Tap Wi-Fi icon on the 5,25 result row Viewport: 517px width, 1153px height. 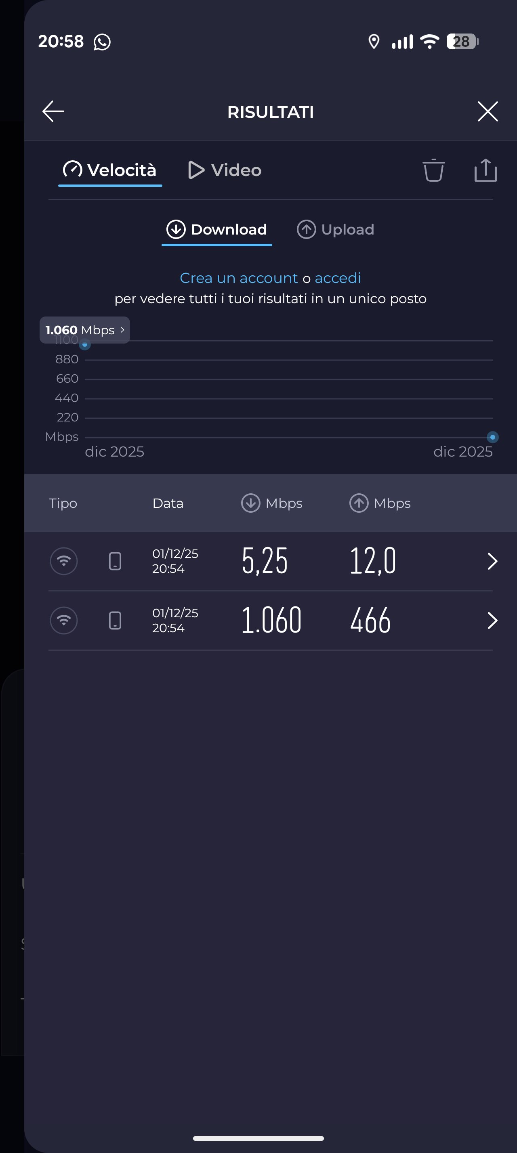63,561
